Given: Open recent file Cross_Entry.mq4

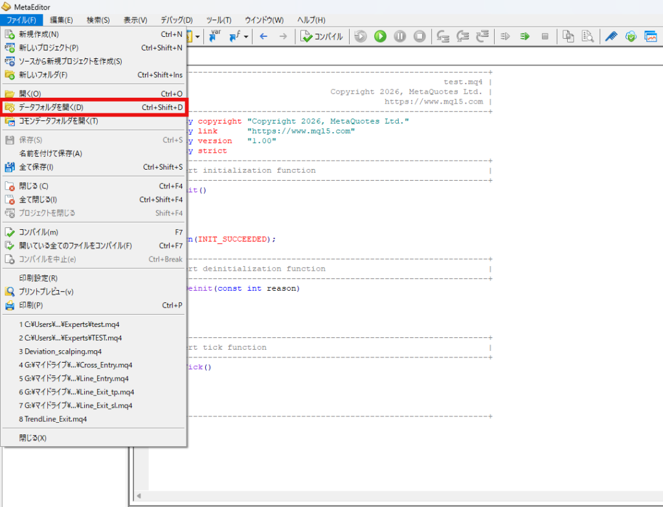Looking at the screenshot, I should 93,365.
